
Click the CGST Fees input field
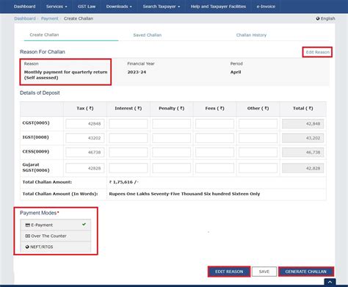click(214, 124)
